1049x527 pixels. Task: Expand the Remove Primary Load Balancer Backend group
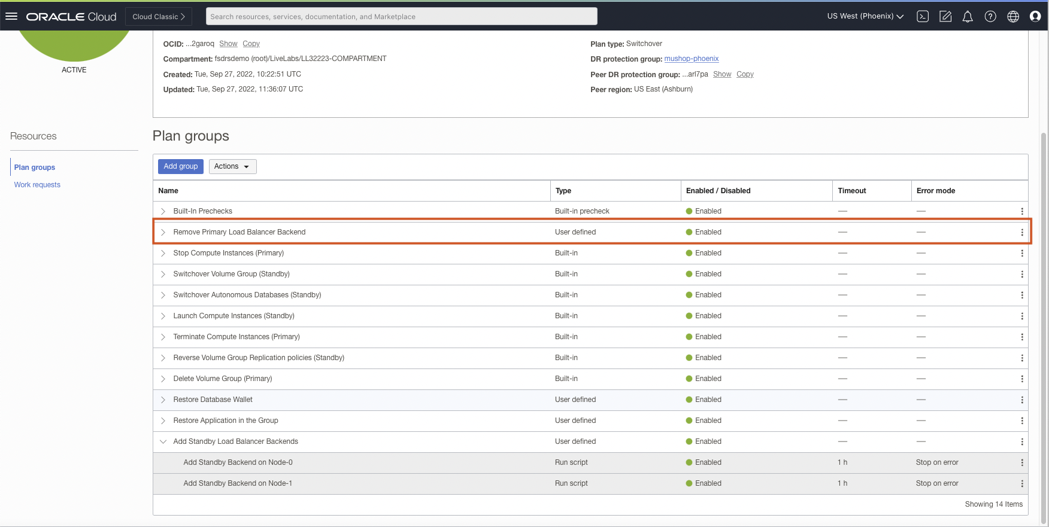click(163, 232)
